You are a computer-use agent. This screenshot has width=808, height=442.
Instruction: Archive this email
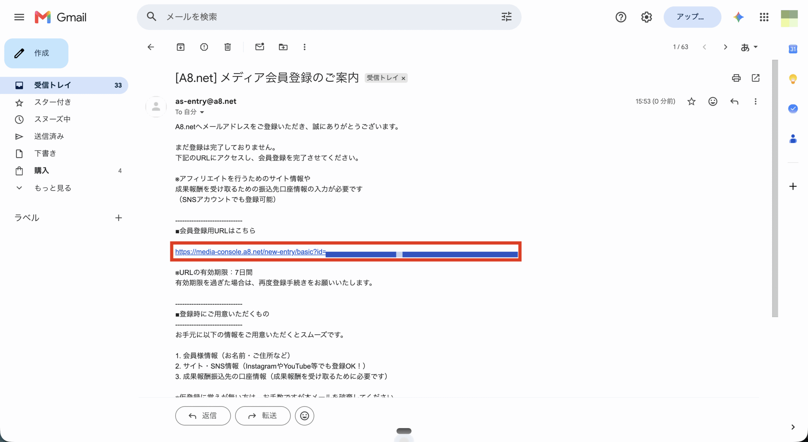[x=181, y=47]
